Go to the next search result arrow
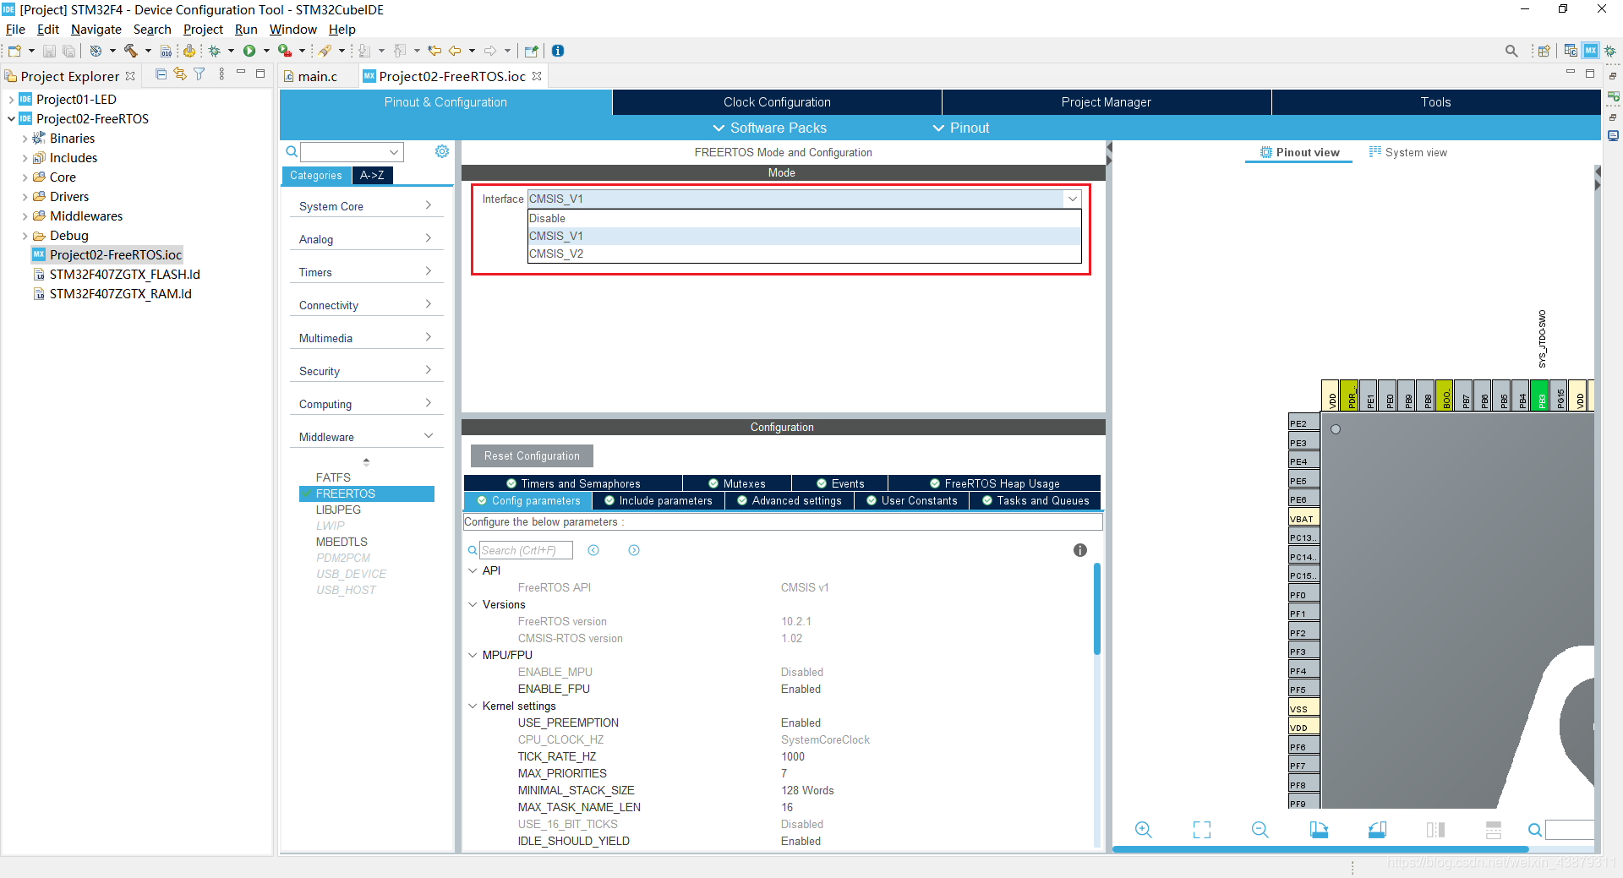1623x878 pixels. click(634, 550)
